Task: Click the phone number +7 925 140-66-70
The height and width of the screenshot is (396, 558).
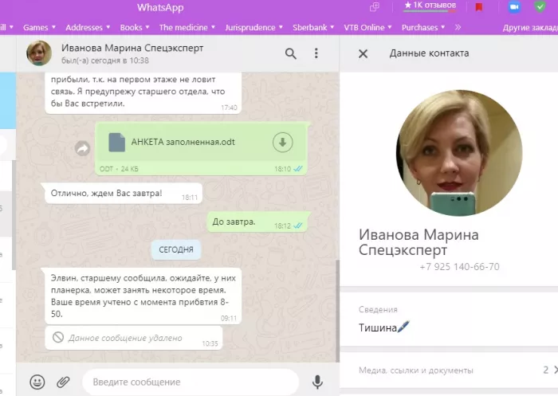Action: pos(459,266)
